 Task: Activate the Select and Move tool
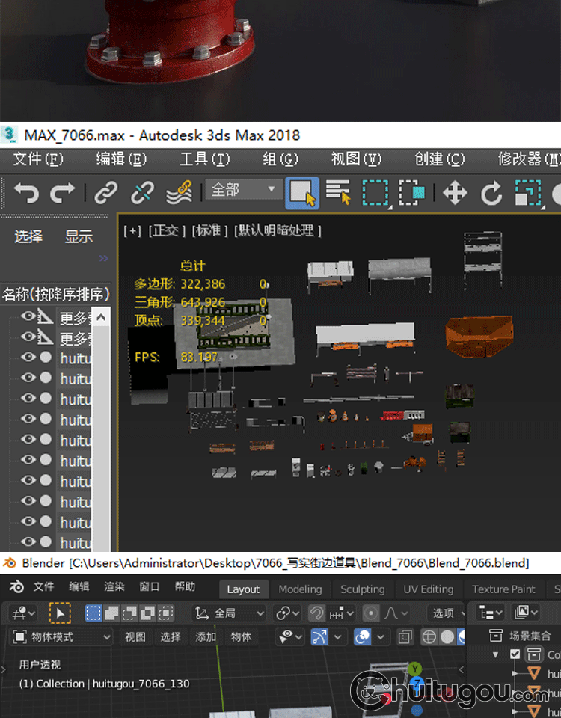(x=455, y=193)
